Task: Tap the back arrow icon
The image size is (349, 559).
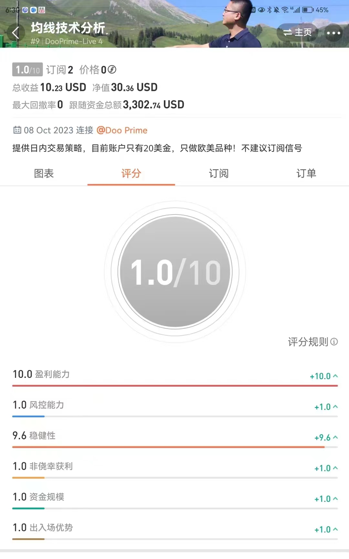Action: (15, 33)
